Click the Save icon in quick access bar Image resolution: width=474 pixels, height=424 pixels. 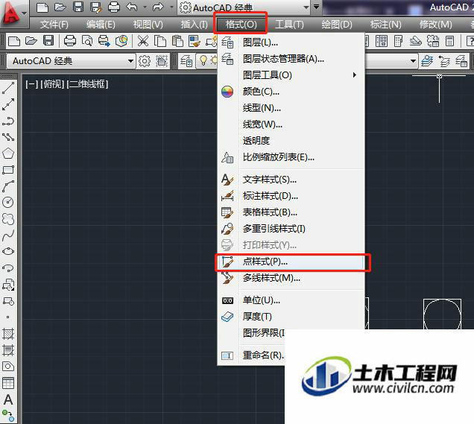(x=78, y=7)
